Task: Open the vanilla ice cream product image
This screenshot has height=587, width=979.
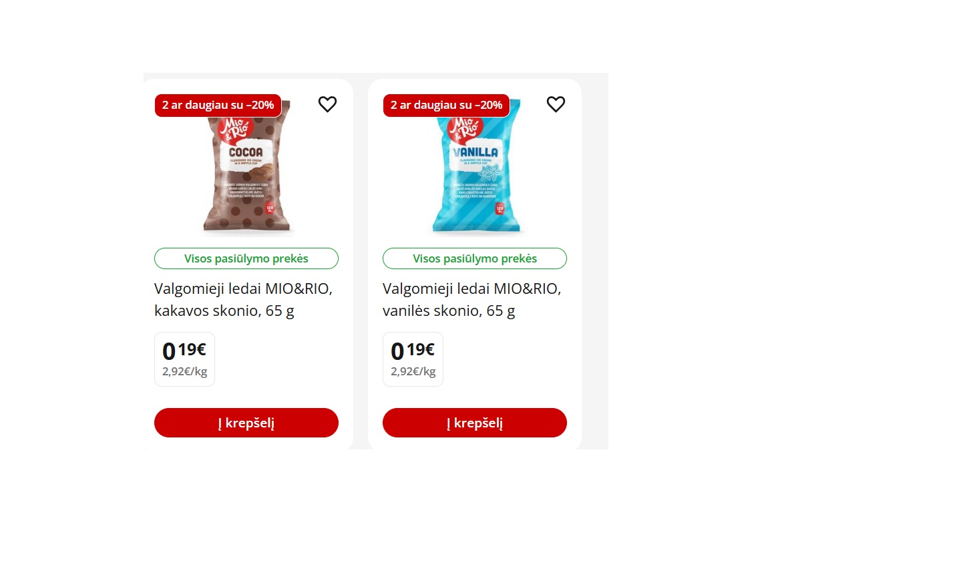Action: click(x=475, y=166)
